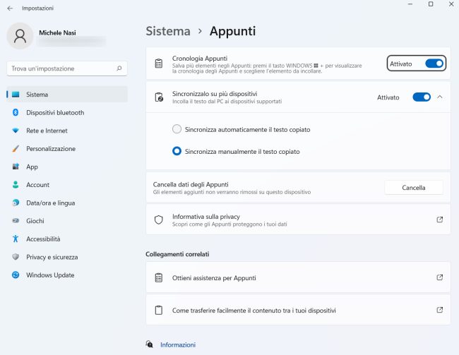Navigate to Sistema in breadcrumb
Image resolution: width=459 pixels, height=355 pixels.
[168, 31]
